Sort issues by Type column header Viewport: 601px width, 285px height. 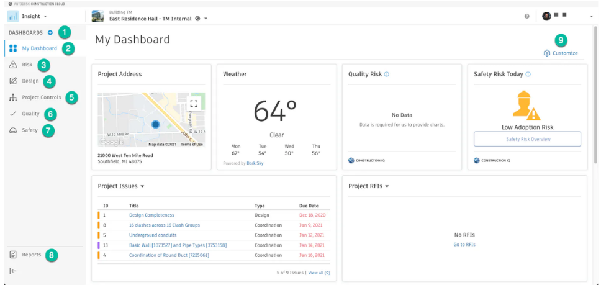point(260,206)
